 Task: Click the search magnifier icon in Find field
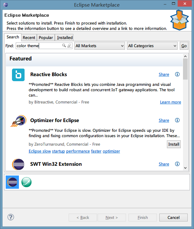[64, 46]
